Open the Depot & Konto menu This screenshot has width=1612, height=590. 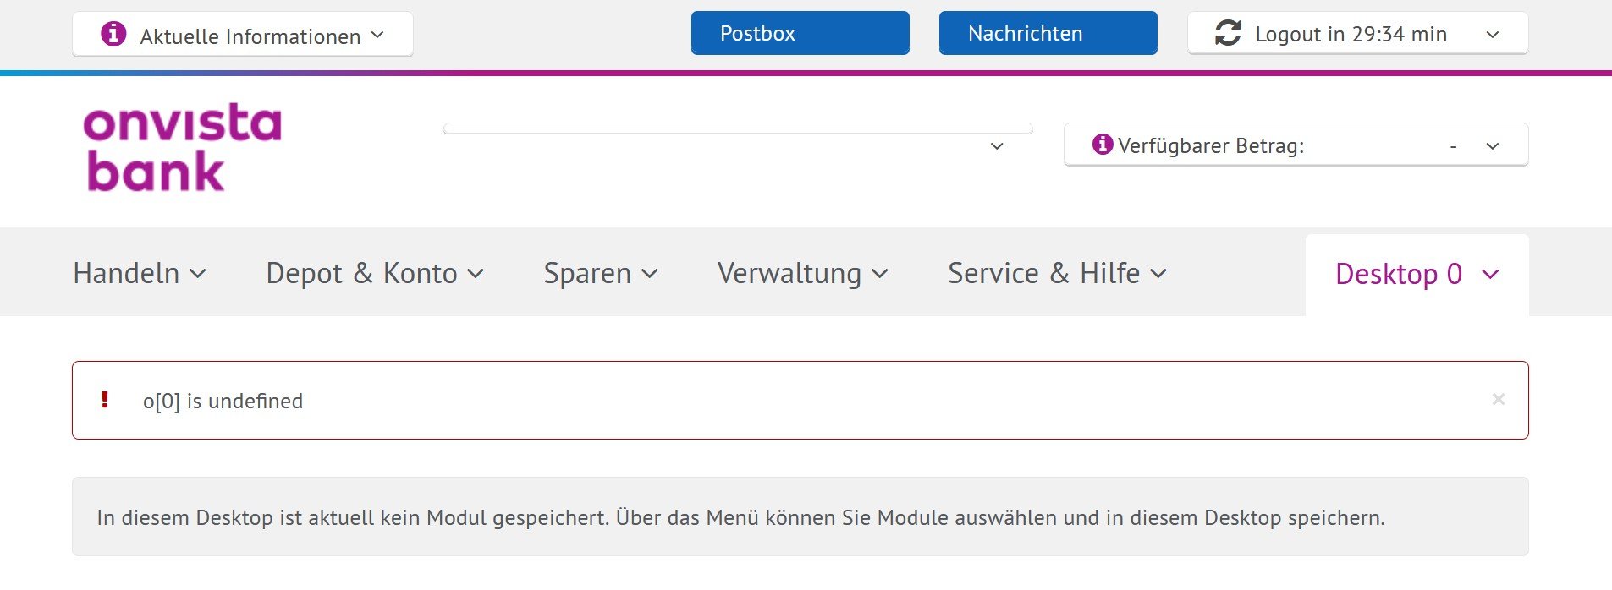(x=374, y=274)
